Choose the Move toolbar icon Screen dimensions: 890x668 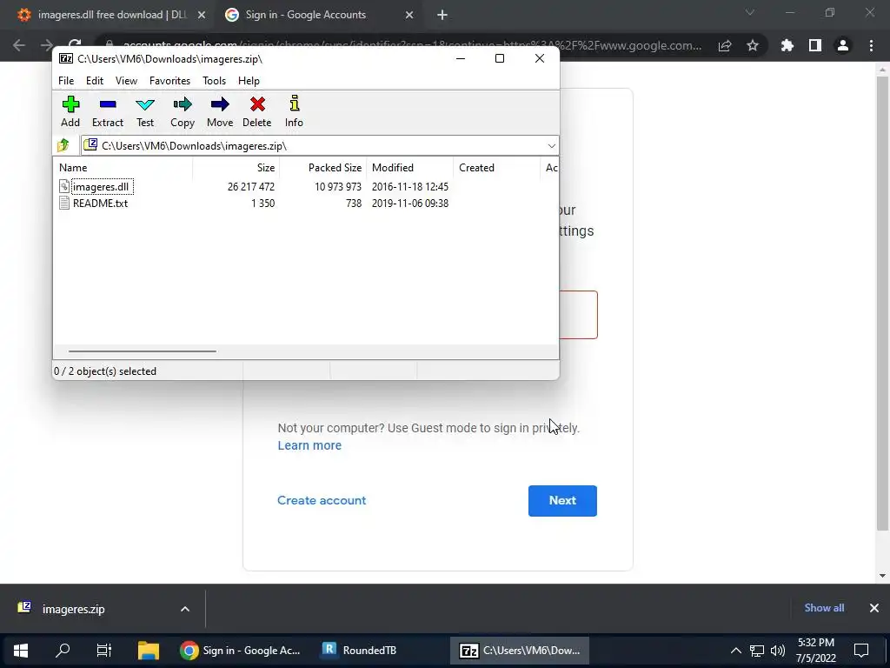pos(220,111)
